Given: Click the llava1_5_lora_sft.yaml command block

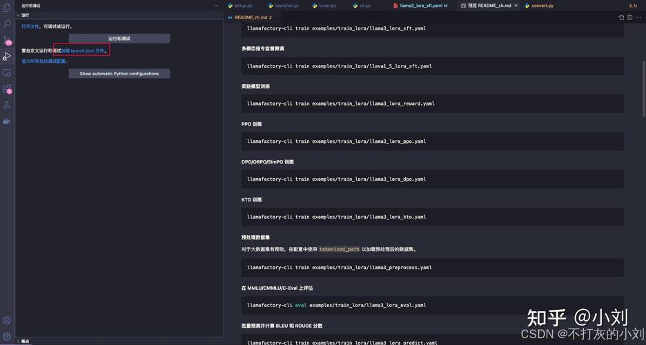Looking at the screenshot, I should pos(432,66).
